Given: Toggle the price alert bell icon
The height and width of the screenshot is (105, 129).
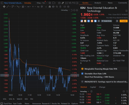Looking at the screenshot, I should coord(117,21).
